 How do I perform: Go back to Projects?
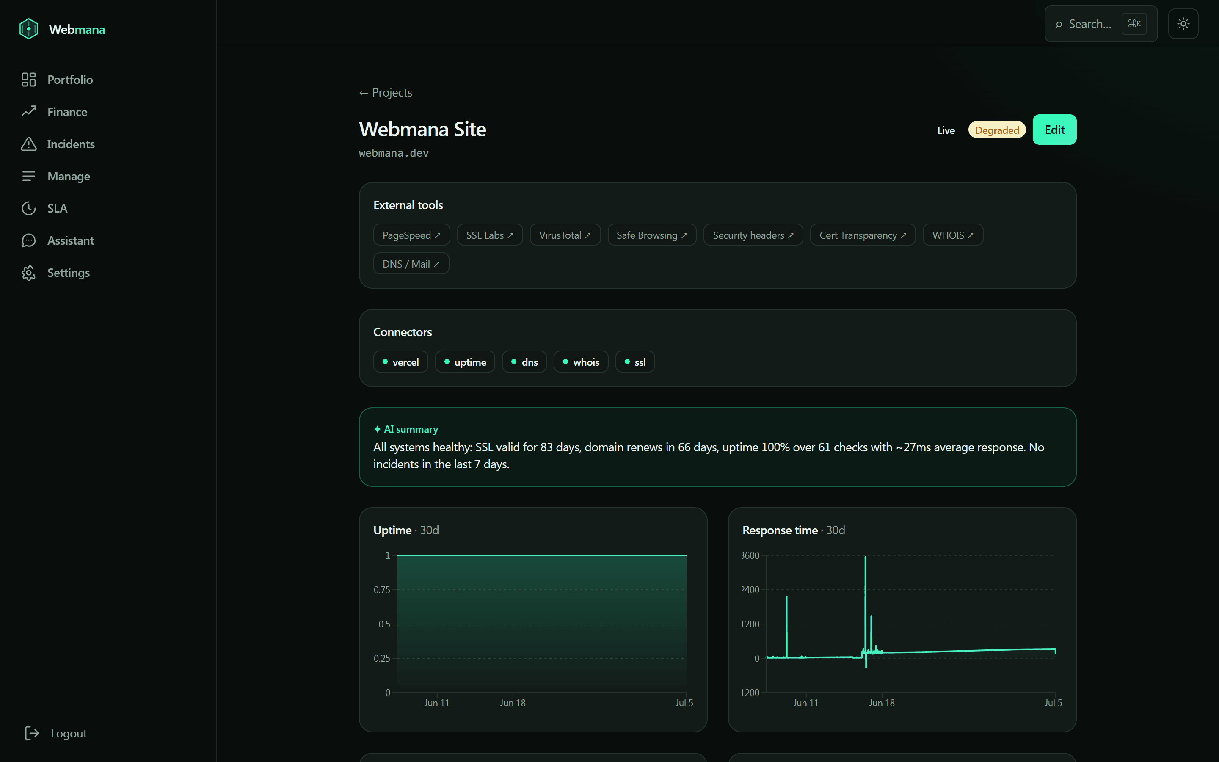point(385,92)
